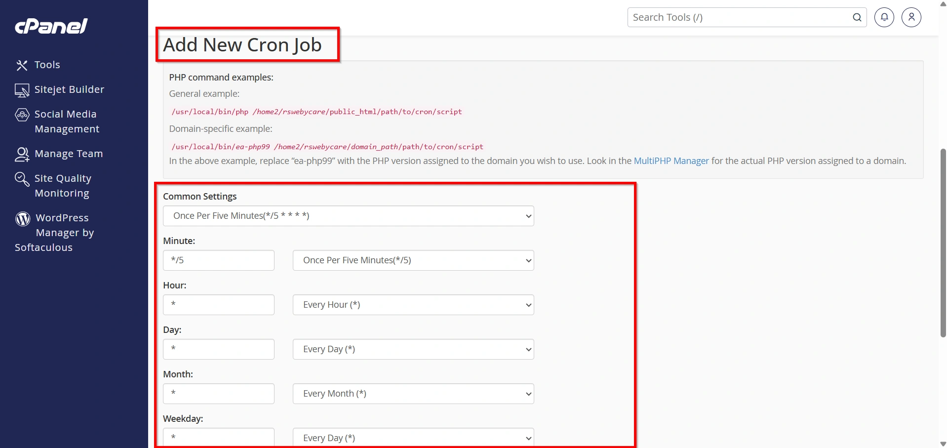Click the PHP command examples label
Image resolution: width=947 pixels, height=448 pixels.
pos(221,78)
